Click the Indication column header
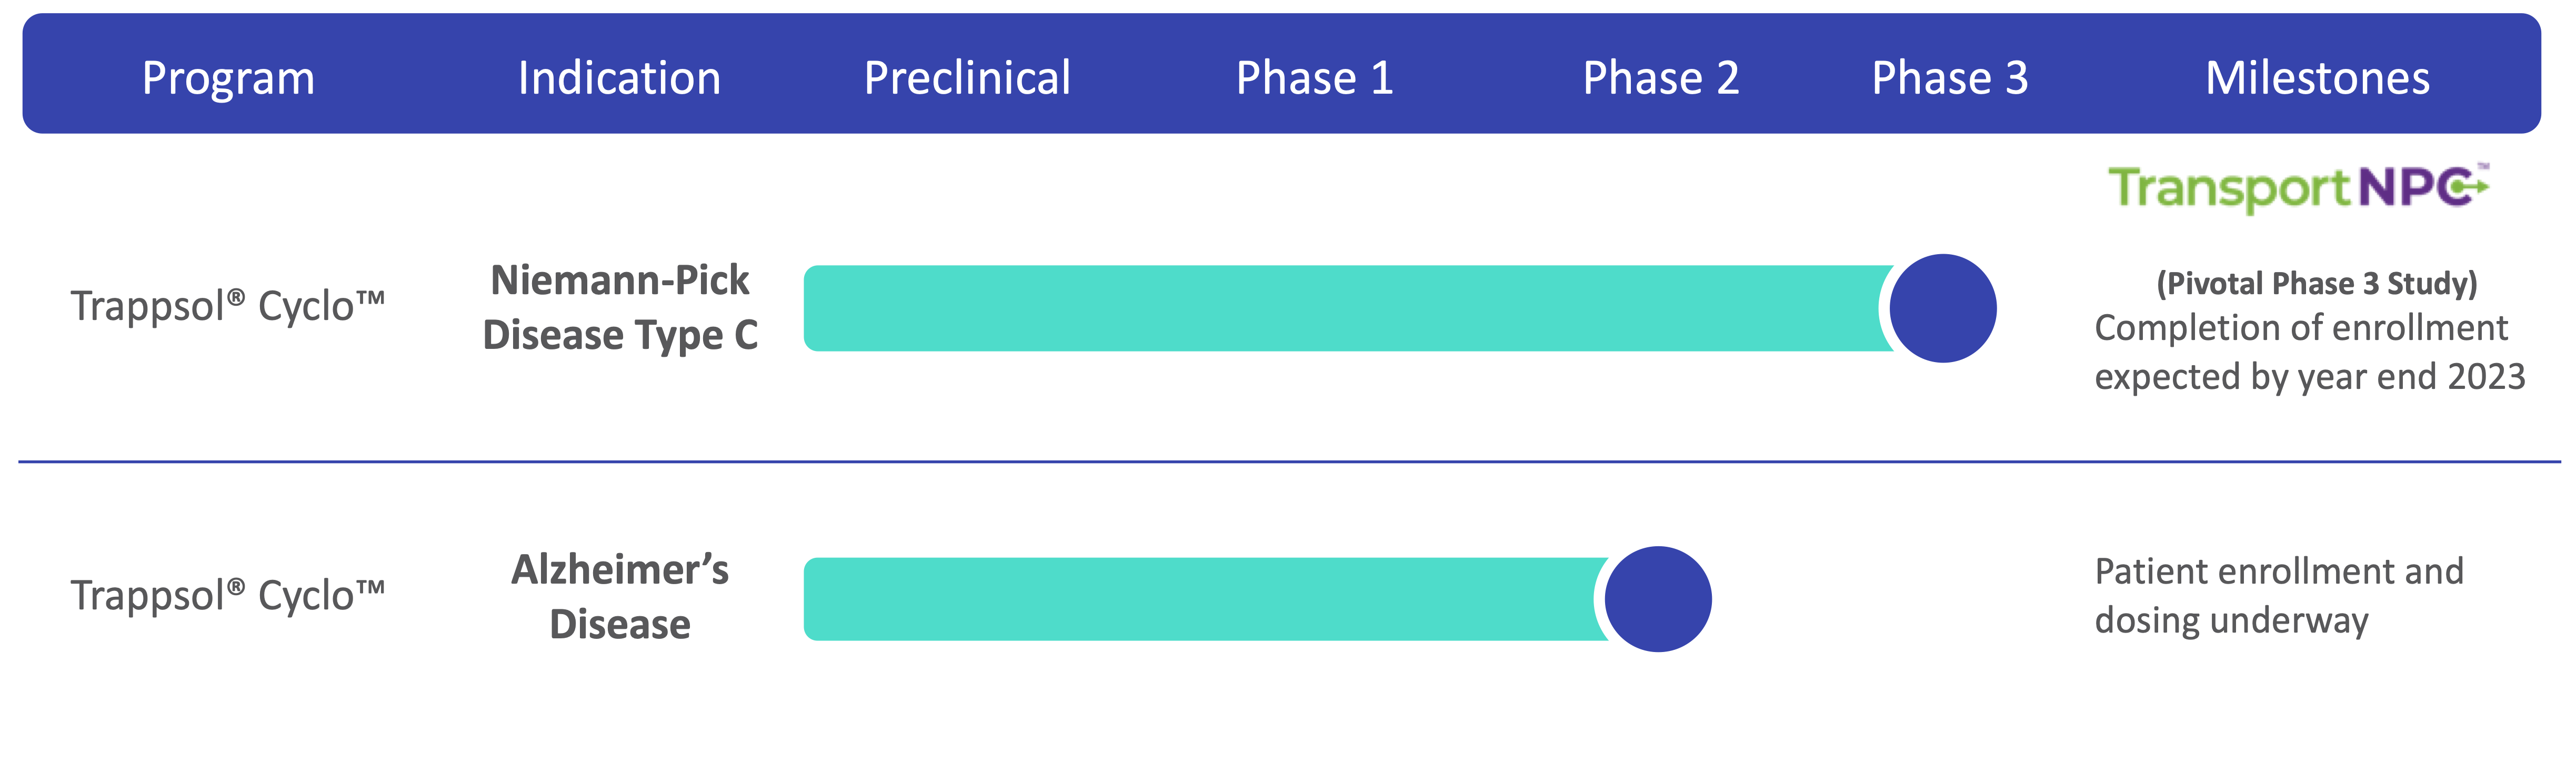The width and height of the screenshot is (2576, 762). [619, 78]
